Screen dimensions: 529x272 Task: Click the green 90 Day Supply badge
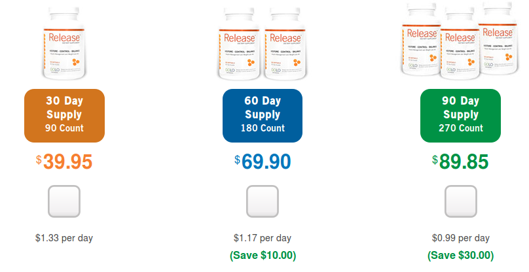(460, 116)
